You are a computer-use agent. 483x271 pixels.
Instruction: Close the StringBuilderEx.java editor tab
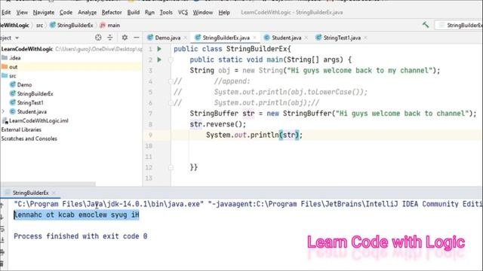point(255,38)
